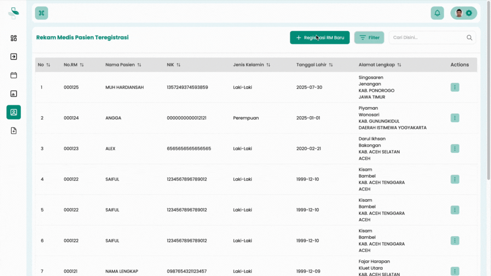Click the Registrasi RM Baru button

click(320, 37)
